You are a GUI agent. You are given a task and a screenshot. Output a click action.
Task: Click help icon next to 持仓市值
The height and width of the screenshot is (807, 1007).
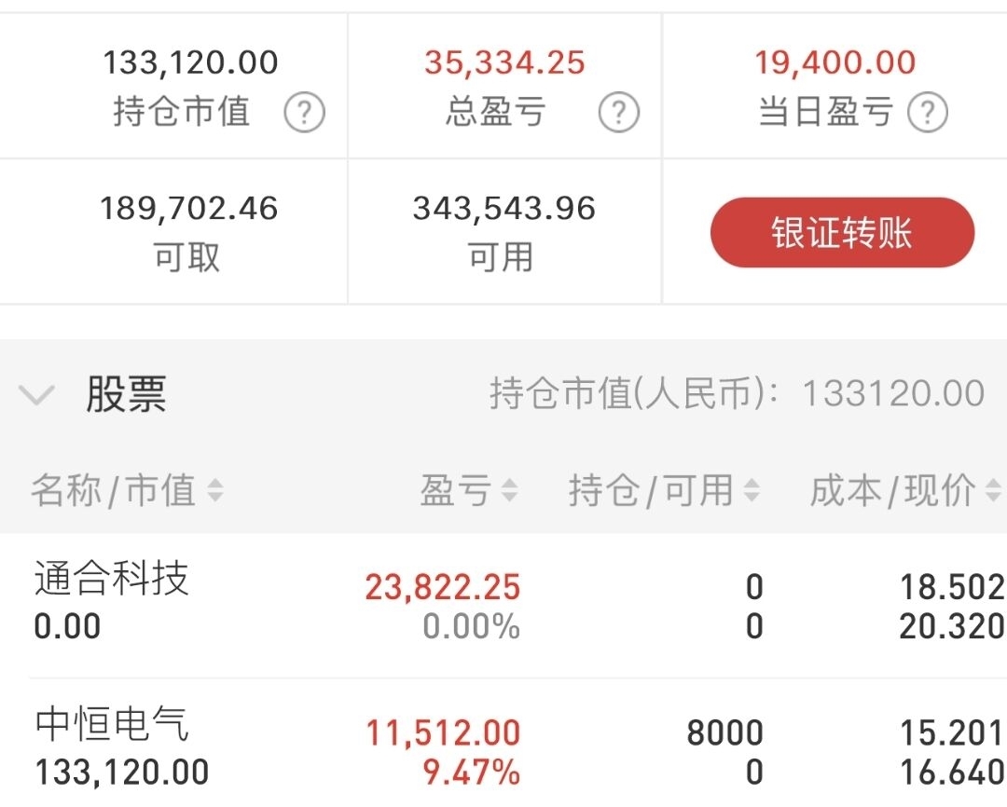coord(304,114)
